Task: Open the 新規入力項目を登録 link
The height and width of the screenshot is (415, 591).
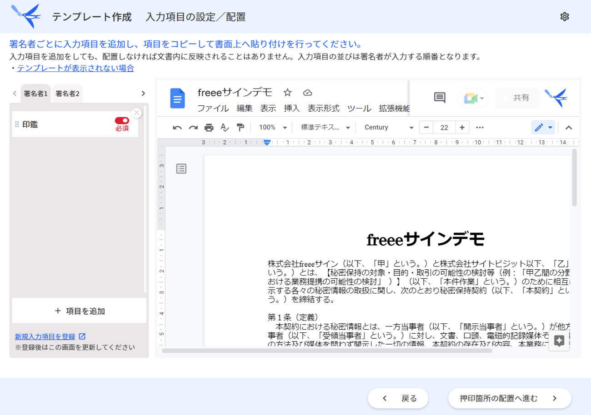Action: [45, 336]
